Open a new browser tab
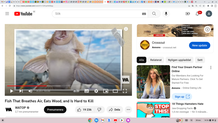This screenshot has width=218, height=123. (x=196, y=2)
